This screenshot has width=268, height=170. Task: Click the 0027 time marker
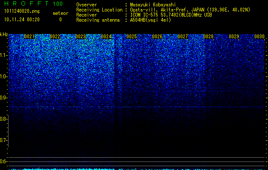coord(183,37)
